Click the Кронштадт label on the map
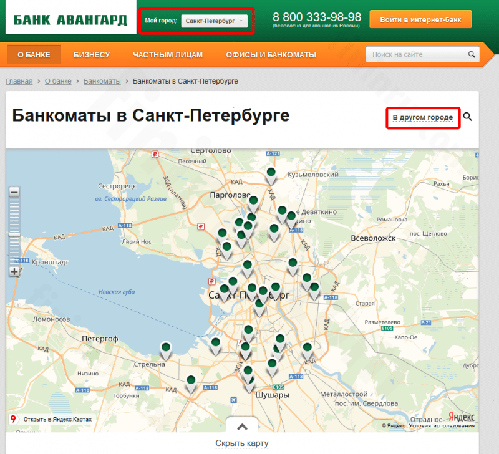The height and width of the screenshot is (454, 499). coord(50,262)
